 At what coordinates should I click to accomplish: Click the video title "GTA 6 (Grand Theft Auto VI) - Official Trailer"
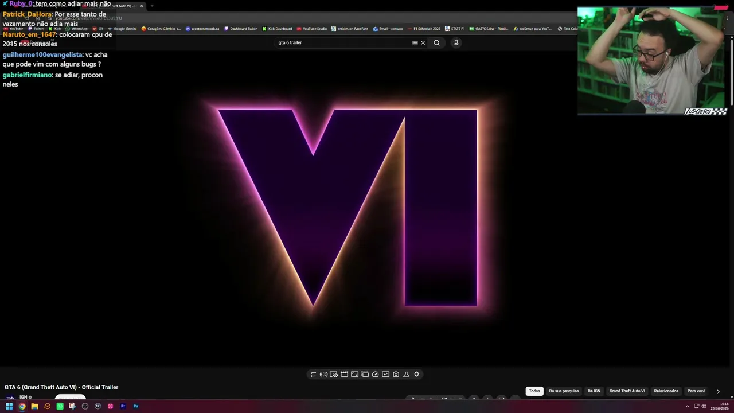point(61,387)
